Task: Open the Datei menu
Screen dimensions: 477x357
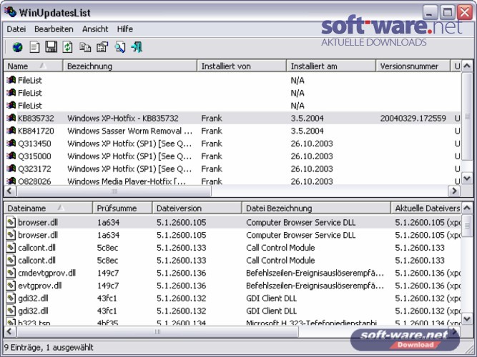Action: pos(16,29)
